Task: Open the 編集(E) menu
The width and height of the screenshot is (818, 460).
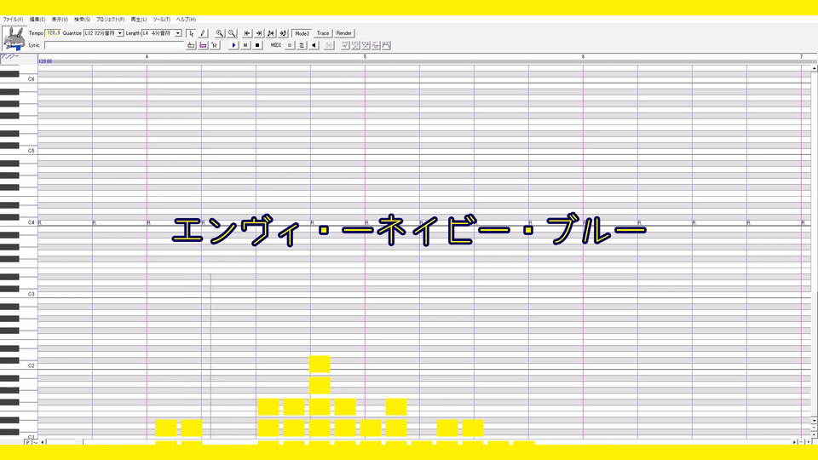Action: click(x=37, y=20)
